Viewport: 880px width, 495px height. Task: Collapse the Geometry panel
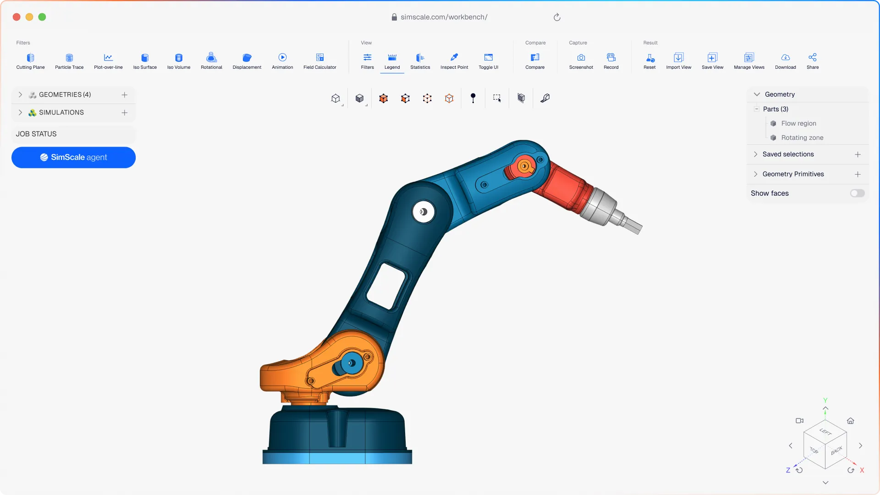757,94
